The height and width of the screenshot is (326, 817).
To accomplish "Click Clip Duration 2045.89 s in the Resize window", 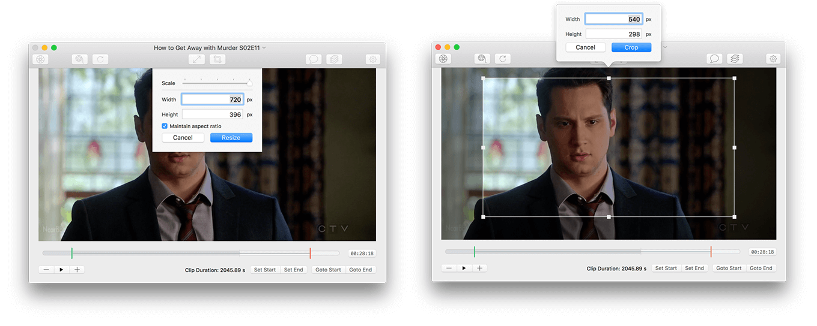I will [x=215, y=270].
